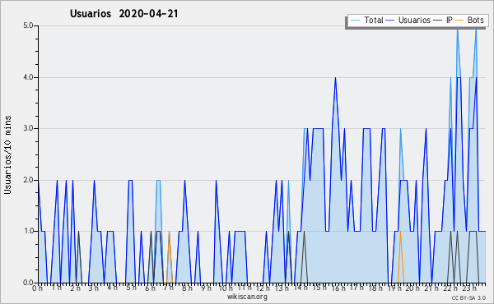Click the '8 h' x-axis tick label
494x304 pixels.
187,288
